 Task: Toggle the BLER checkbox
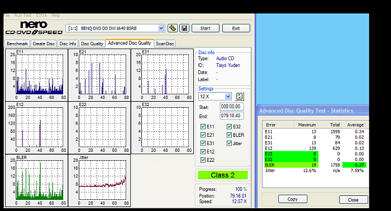point(229,135)
